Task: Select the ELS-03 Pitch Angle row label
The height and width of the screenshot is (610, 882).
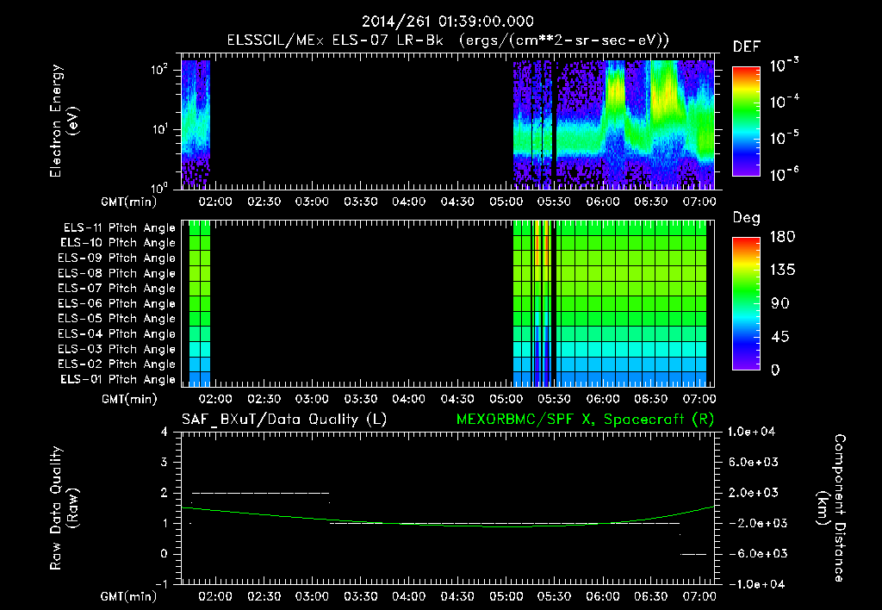Action: click(117, 349)
